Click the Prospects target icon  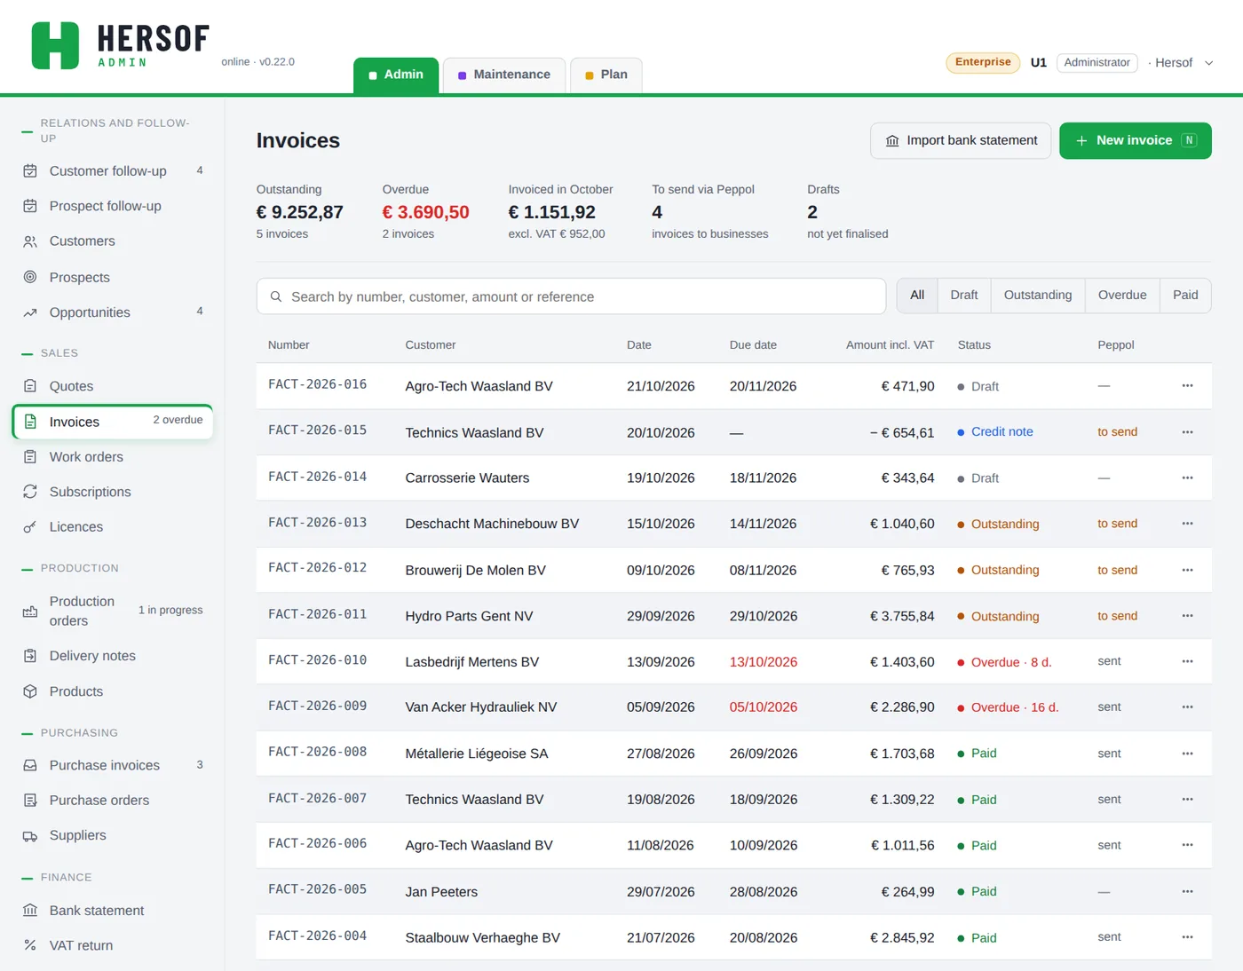click(x=30, y=277)
